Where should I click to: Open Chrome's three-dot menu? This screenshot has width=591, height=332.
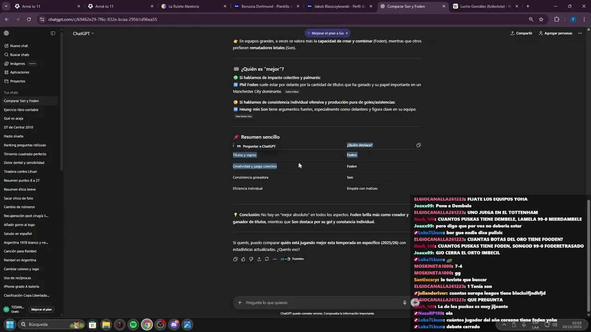pos(583,19)
